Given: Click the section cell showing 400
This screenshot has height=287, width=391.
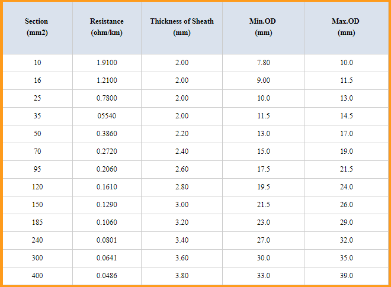Looking at the screenshot, I should tap(37, 276).
